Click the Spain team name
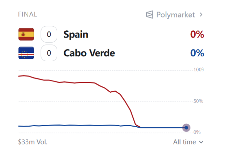 click(76, 35)
